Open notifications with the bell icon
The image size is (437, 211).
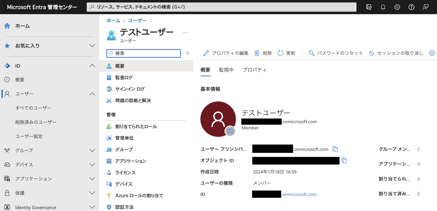coord(383,7)
